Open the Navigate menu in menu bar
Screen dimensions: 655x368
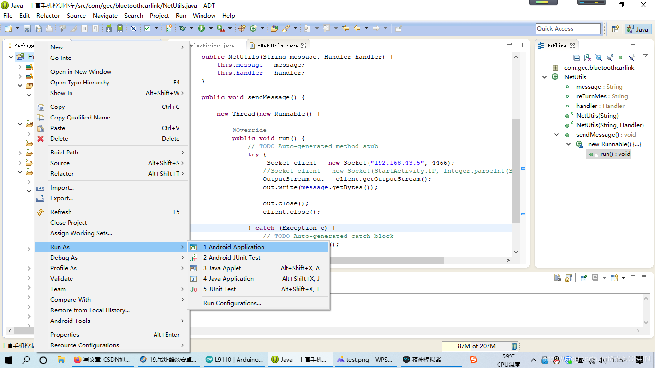pos(105,15)
